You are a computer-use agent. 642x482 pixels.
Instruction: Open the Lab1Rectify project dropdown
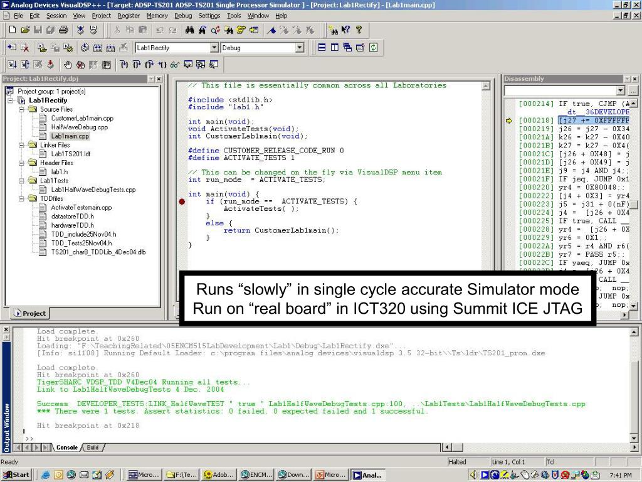click(x=214, y=48)
